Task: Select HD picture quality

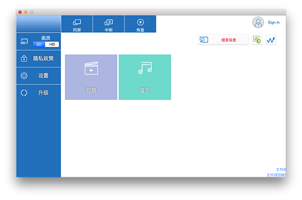Action: [52, 44]
